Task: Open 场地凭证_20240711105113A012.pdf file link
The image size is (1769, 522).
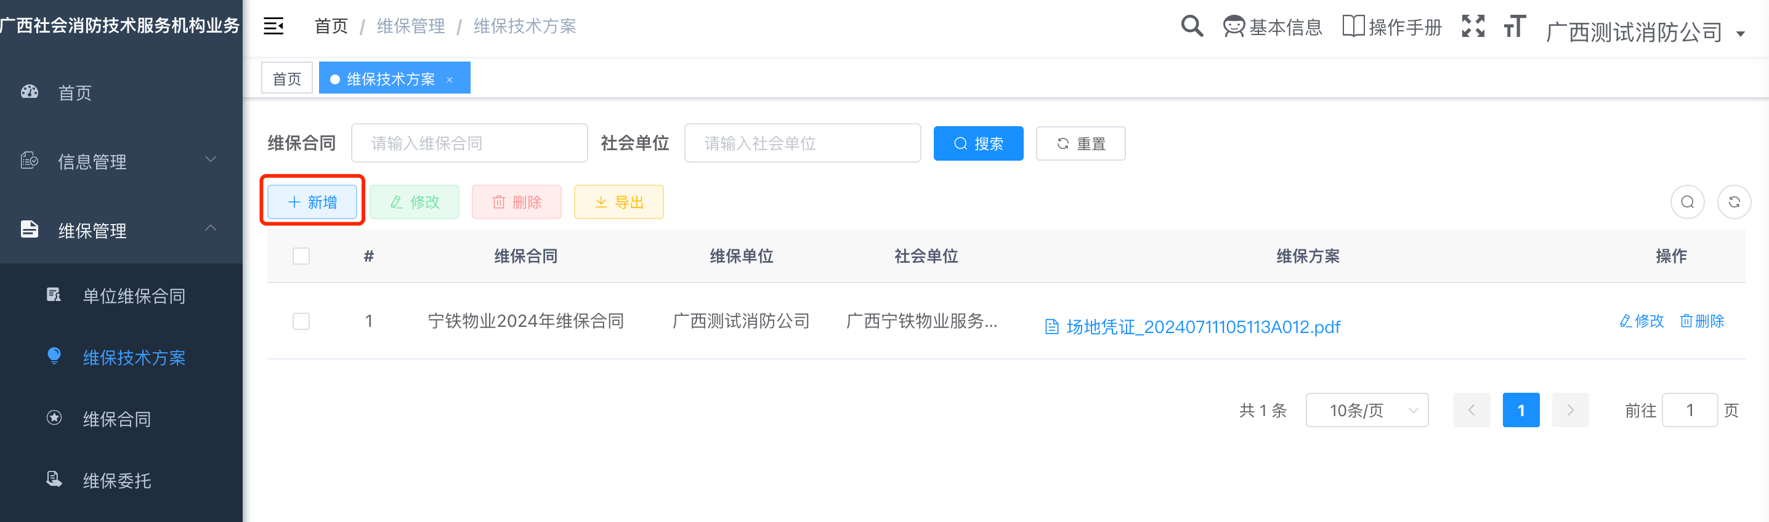Action: click(1192, 326)
